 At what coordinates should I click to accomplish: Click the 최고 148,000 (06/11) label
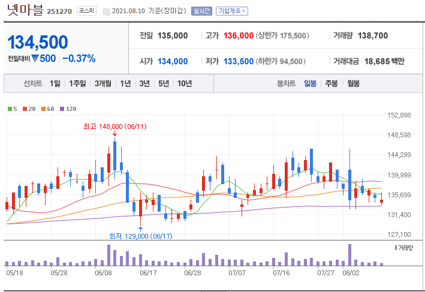tap(115, 127)
